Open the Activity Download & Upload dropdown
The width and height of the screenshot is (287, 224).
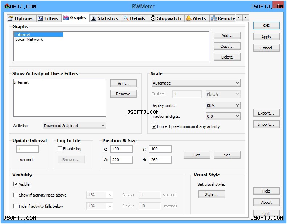coord(74,126)
